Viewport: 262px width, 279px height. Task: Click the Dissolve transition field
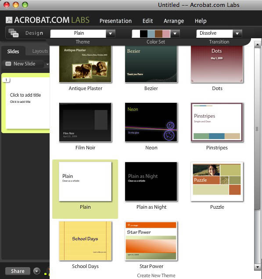[x=215, y=33]
